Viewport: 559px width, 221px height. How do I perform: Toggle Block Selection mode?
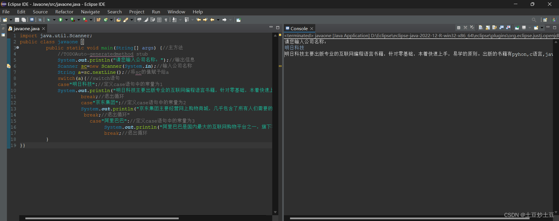159,20
